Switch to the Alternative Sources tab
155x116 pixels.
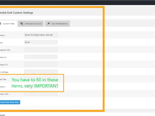[31, 24]
